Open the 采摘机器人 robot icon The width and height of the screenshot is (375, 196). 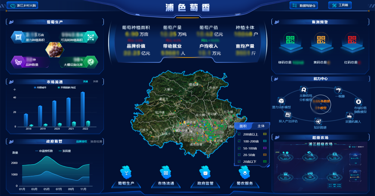coord(350,116)
